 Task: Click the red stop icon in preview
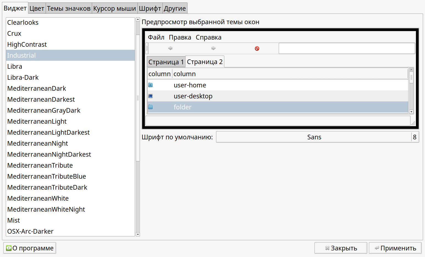click(x=257, y=49)
